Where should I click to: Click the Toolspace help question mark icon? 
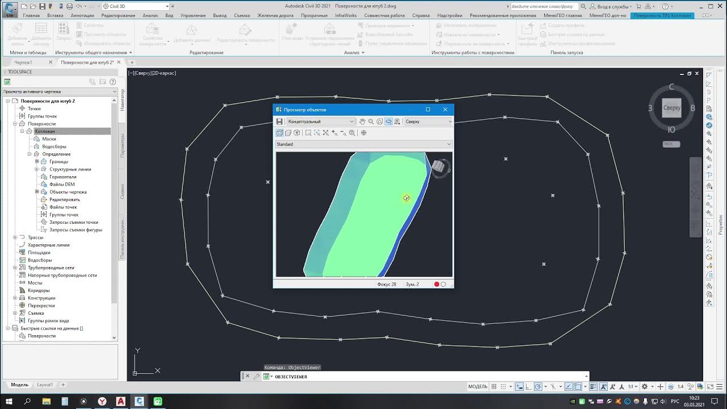113,82
